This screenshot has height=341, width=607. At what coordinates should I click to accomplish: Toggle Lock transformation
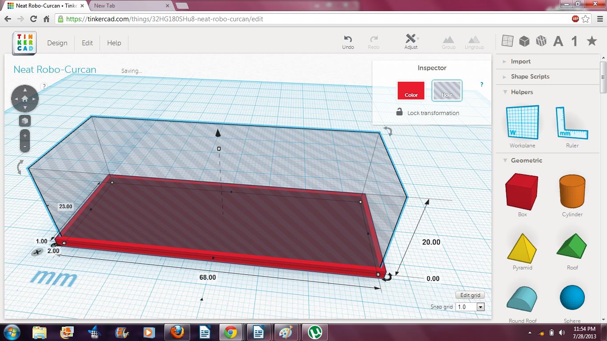click(427, 113)
